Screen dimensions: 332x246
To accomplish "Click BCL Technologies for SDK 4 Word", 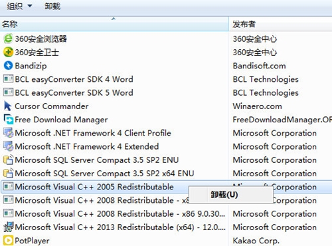I will pyautogui.click(x=266, y=79).
